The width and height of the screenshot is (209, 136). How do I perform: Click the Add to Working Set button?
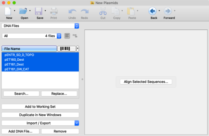click(x=40, y=107)
